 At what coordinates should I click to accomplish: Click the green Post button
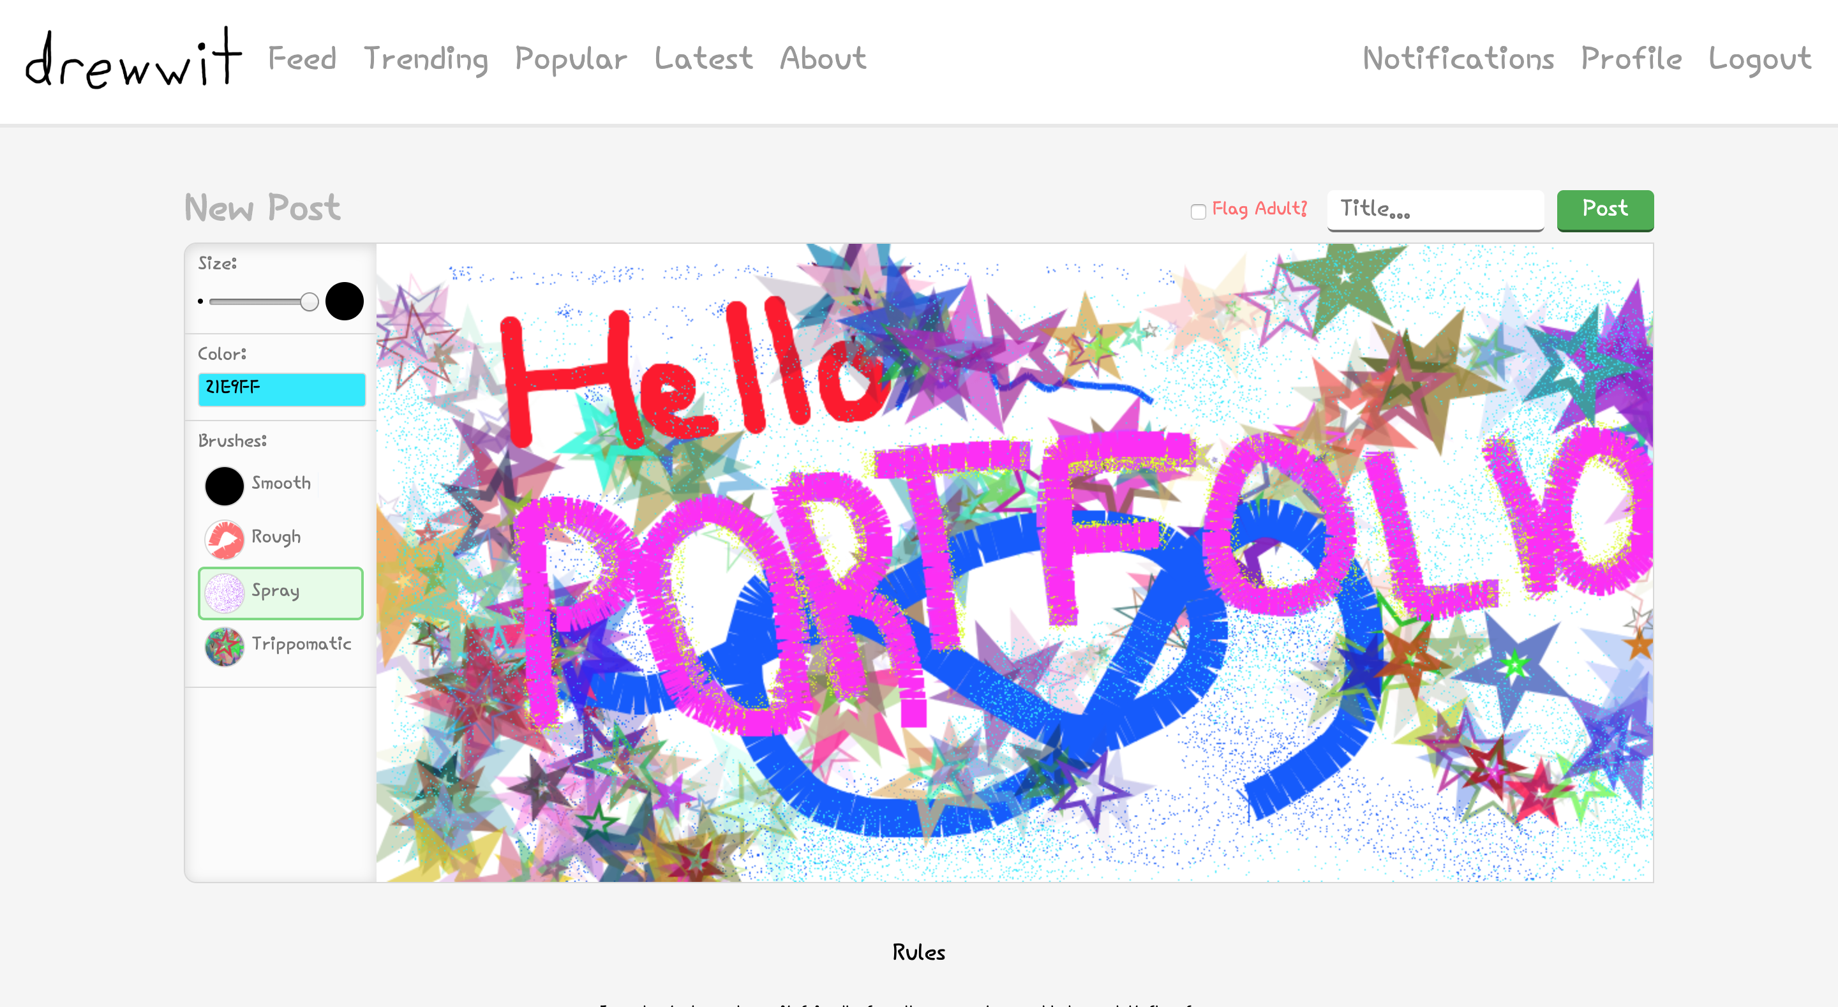coord(1604,210)
